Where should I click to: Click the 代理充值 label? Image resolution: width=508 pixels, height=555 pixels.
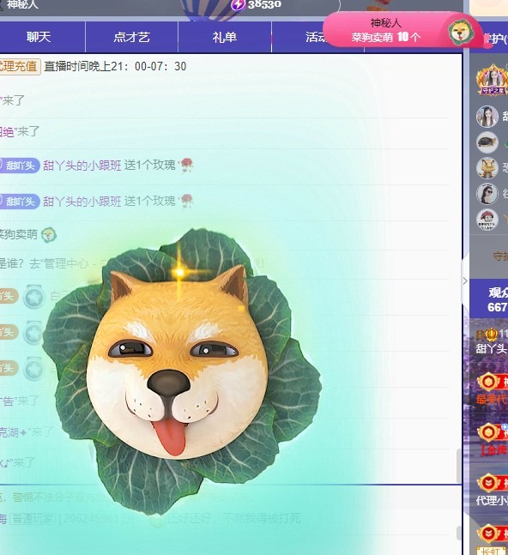tap(20, 66)
